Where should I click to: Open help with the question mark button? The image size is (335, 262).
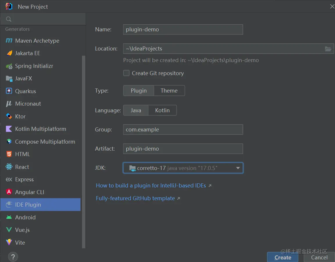point(13,257)
